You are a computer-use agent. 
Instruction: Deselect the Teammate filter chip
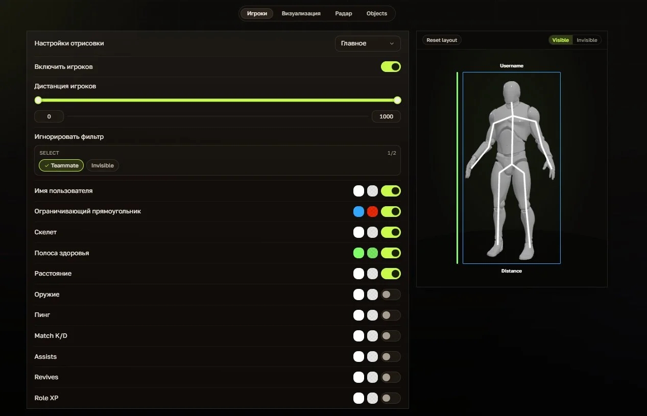[x=61, y=165]
